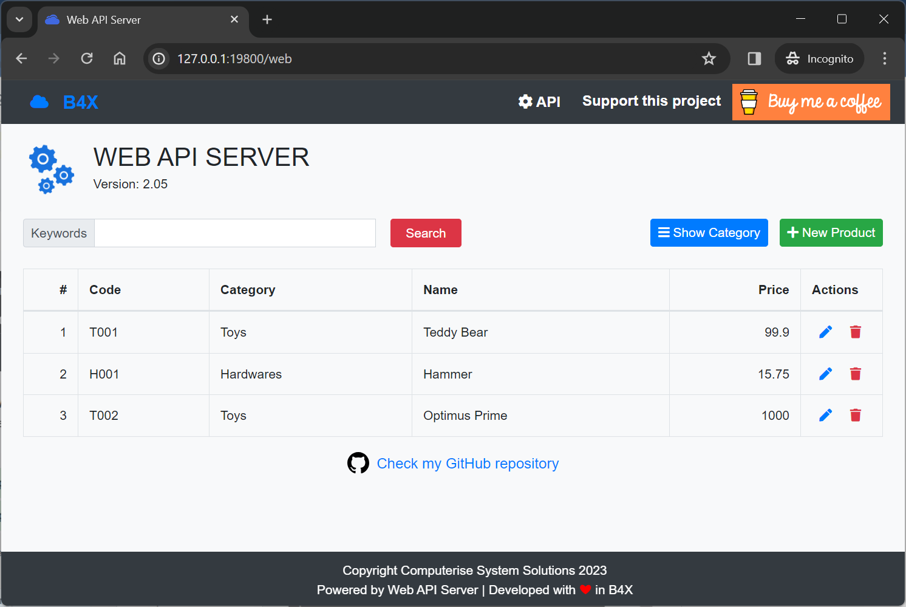The width and height of the screenshot is (906, 607).
Task: Follow the Check my GitHub repository link
Action: pyautogui.click(x=468, y=463)
